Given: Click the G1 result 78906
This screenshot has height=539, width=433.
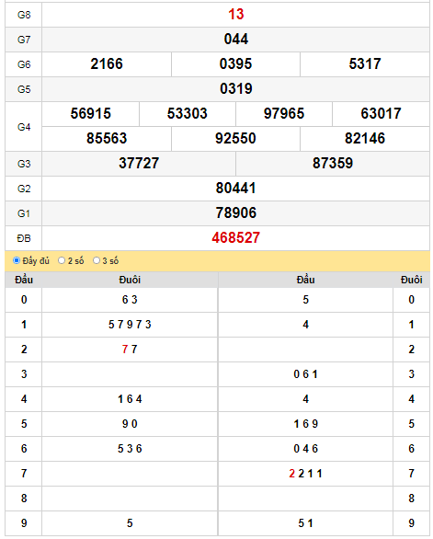Looking at the screenshot, I should click(x=235, y=212).
